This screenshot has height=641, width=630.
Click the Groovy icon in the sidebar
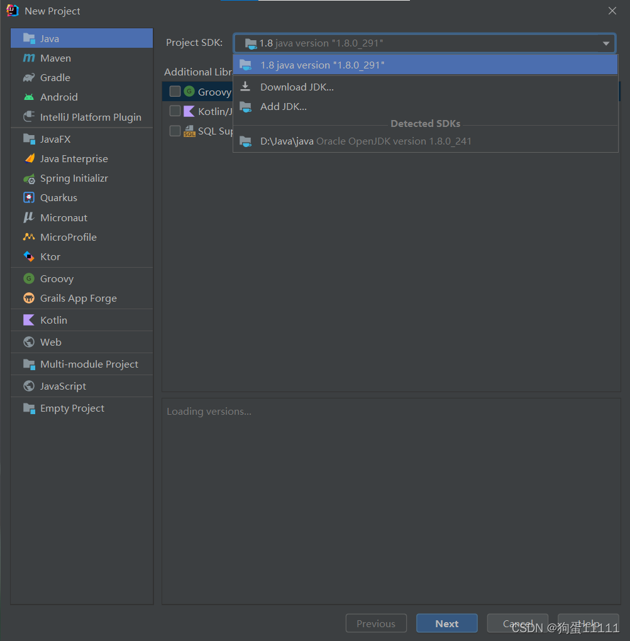(29, 279)
